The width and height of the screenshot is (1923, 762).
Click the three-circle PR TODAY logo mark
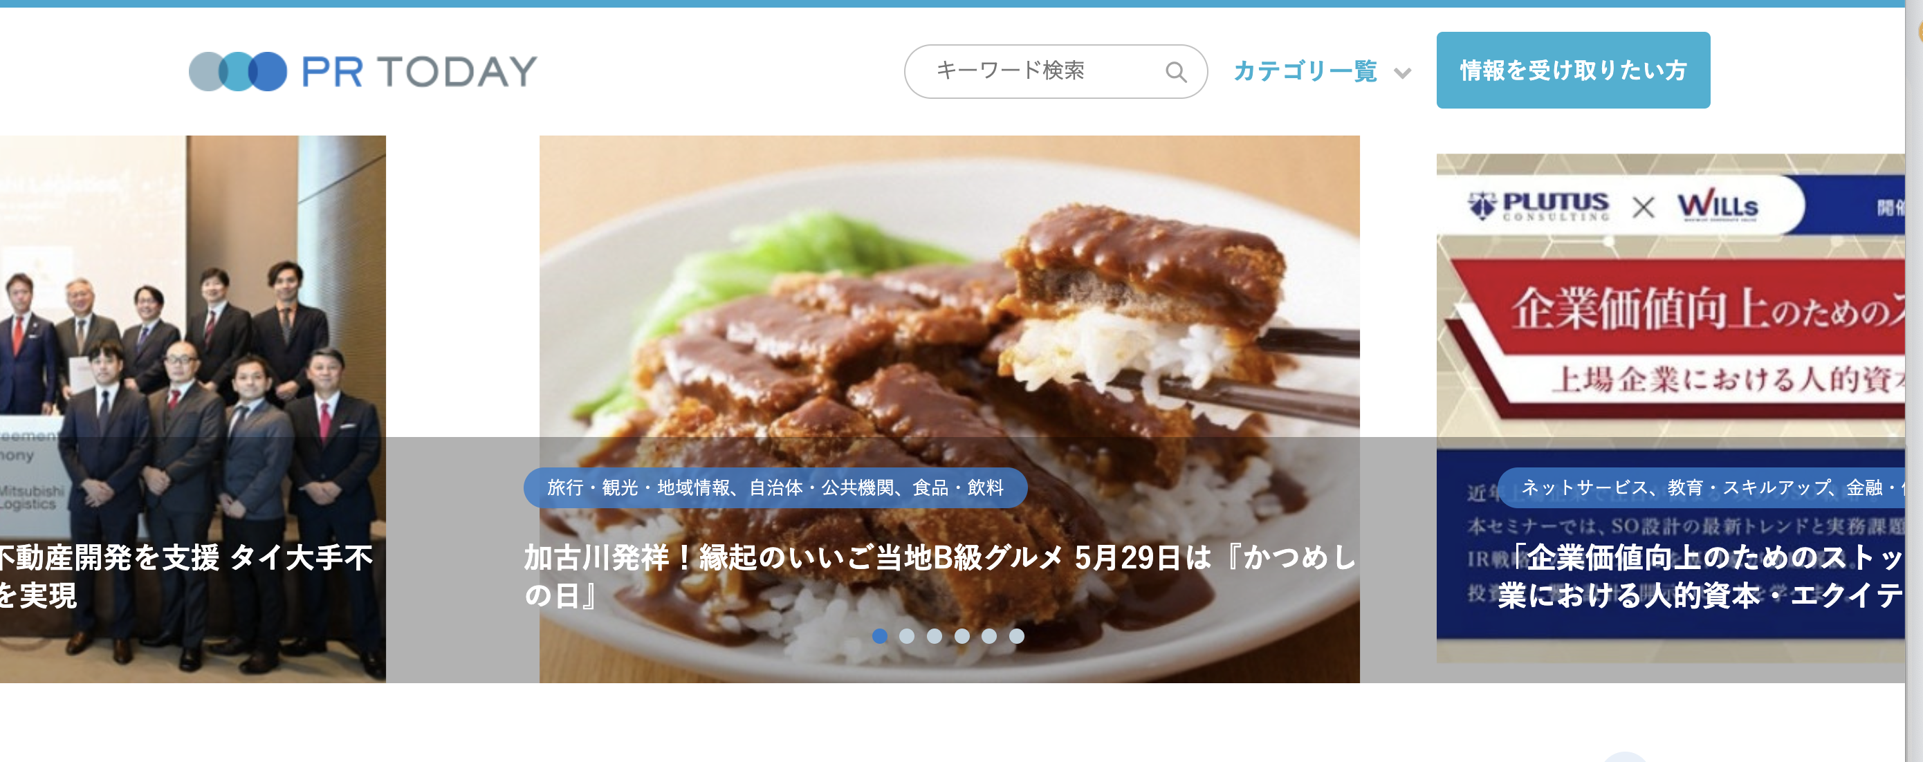pos(237,72)
